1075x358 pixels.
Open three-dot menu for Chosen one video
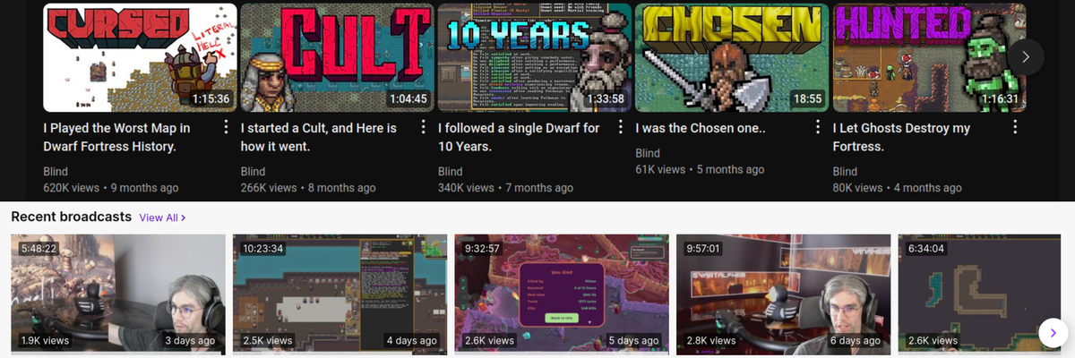[x=818, y=127]
